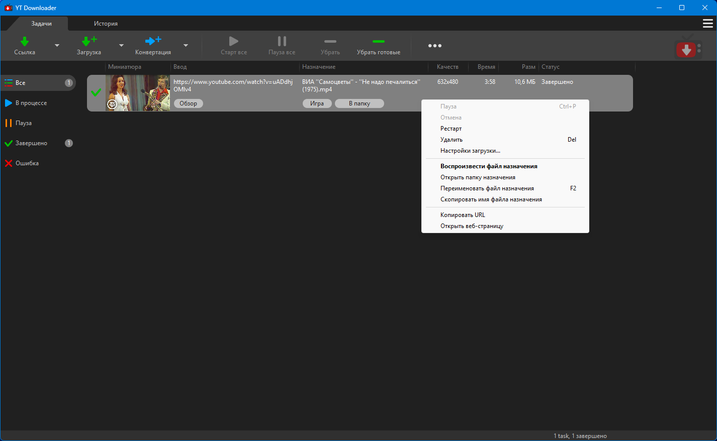Screen dimensions: 717x441
Task: Click the blue Конвертация arrow icon
Action: [x=153, y=41]
